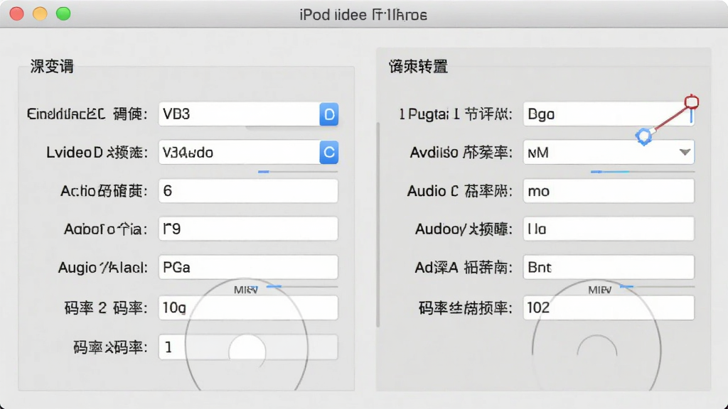728x409 pixels.
Task: Click the 10g bitrate field
Action: click(x=248, y=307)
